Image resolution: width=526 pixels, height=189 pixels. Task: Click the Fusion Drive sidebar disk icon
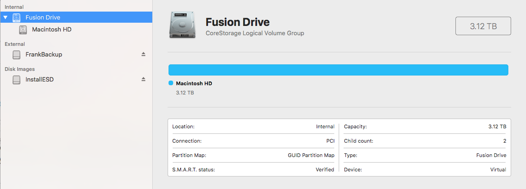coord(17,18)
